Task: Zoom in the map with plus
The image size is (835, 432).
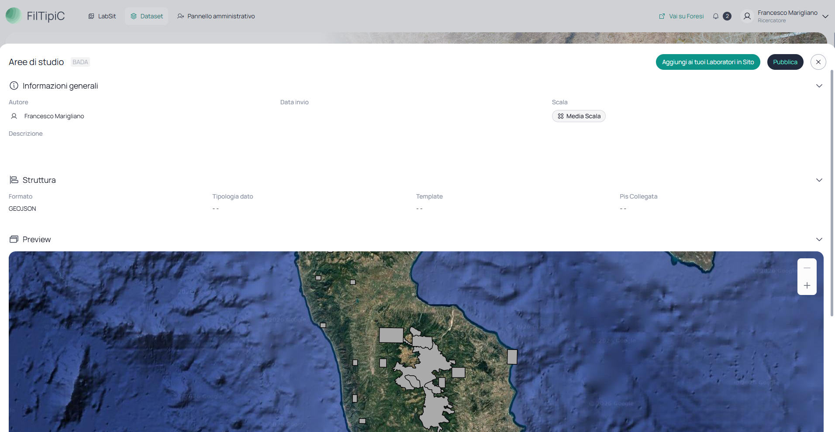Action: pyautogui.click(x=807, y=285)
